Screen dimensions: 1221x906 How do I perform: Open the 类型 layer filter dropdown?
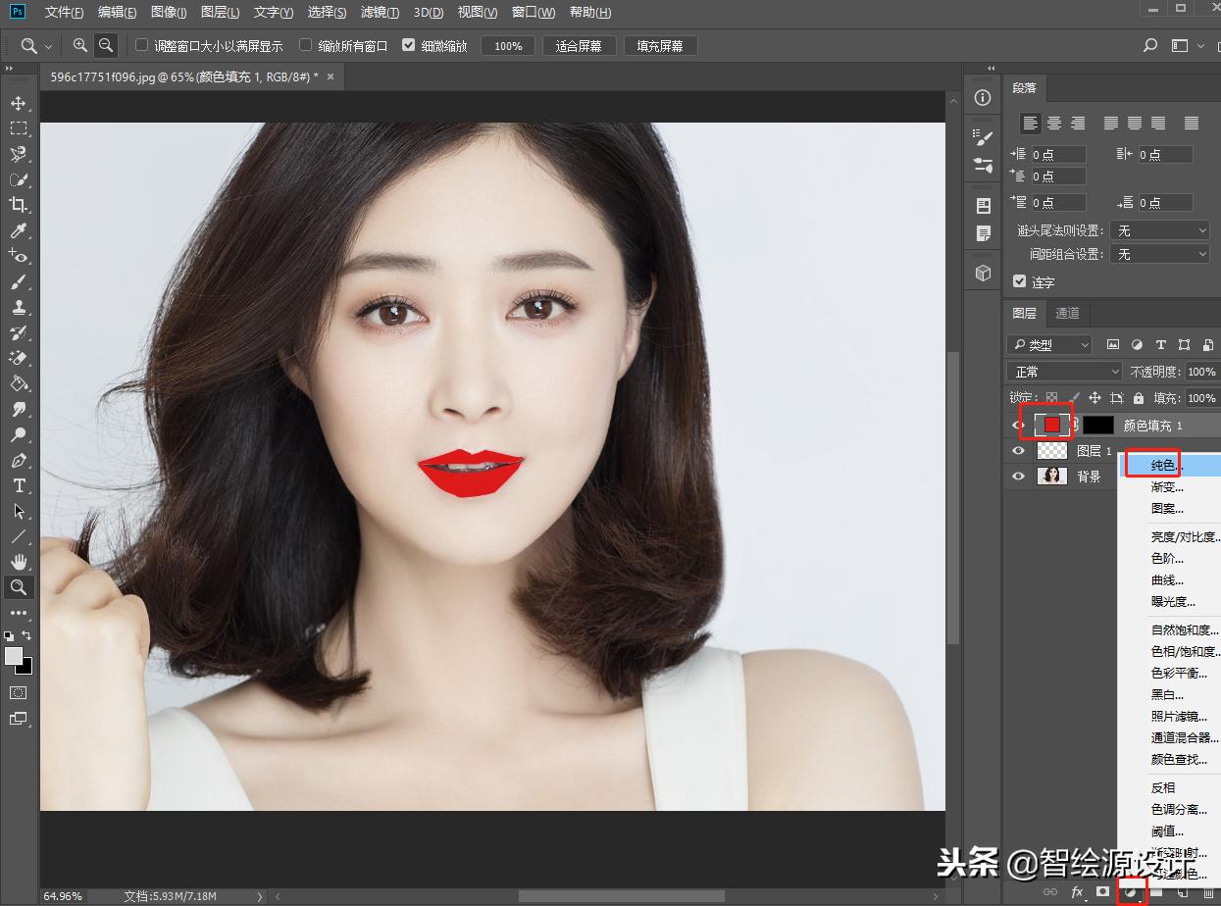(1048, 344)
